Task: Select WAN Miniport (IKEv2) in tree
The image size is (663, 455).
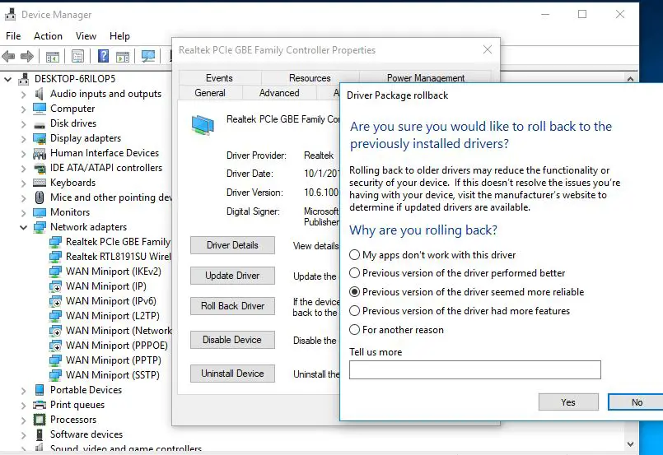Action: pos(105,272)
